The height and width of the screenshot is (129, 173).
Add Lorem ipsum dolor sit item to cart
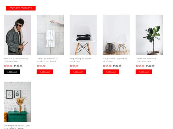pos(45,72)
